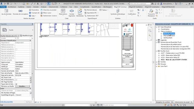Open Nomenclatures command
This screenshot has width=194, height=109.
91,10
